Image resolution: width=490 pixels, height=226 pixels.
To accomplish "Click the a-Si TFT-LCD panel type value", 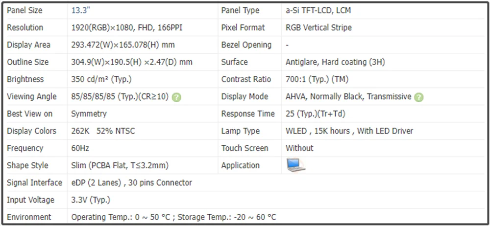I will 318,10.
